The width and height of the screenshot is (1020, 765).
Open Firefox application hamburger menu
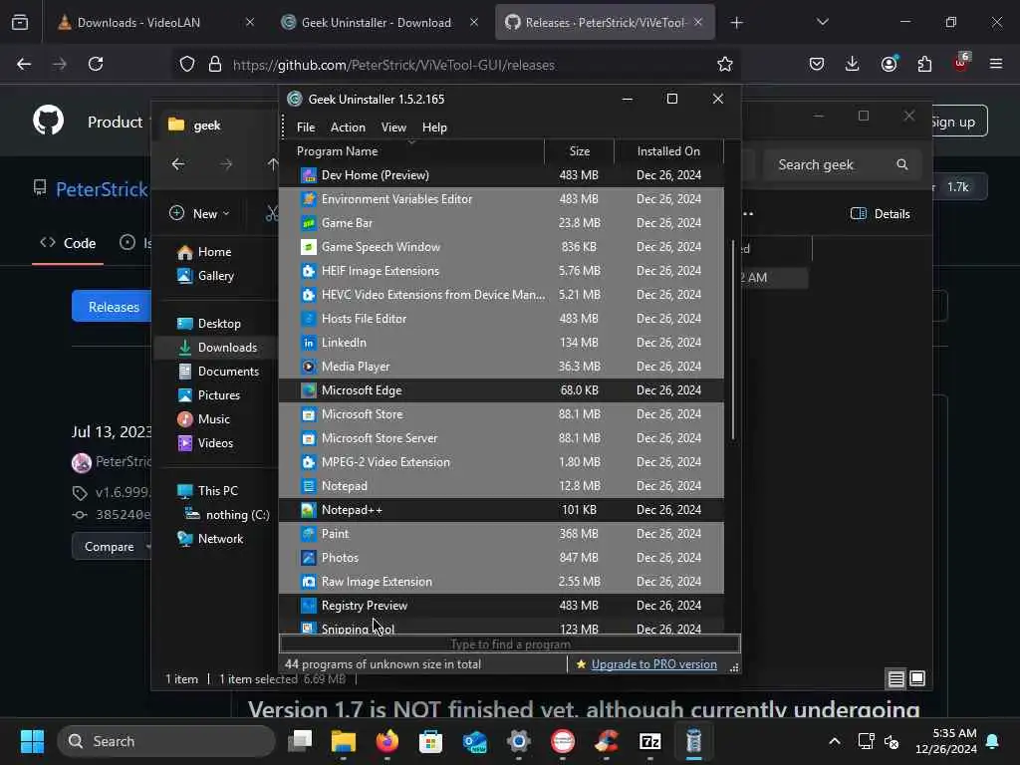996,64
